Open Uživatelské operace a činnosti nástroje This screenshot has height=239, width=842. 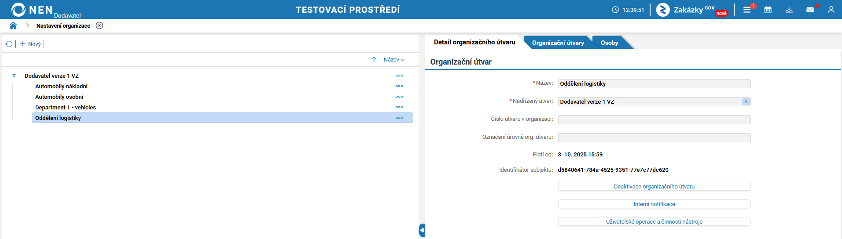click(x=654, y=221)
